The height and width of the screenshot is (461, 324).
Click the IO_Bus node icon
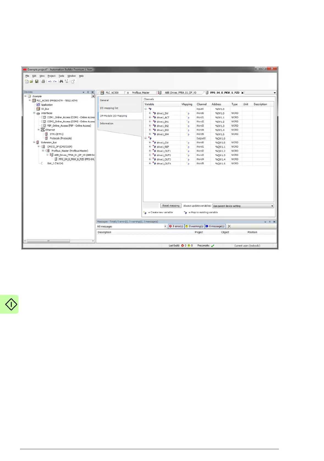click(x=38, y=109)
